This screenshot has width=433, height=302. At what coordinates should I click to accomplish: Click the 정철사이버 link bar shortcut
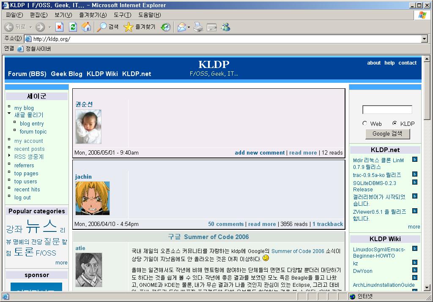pos(34,49)
